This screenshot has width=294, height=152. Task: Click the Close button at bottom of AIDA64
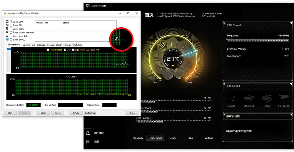click(x=133, y=113)
